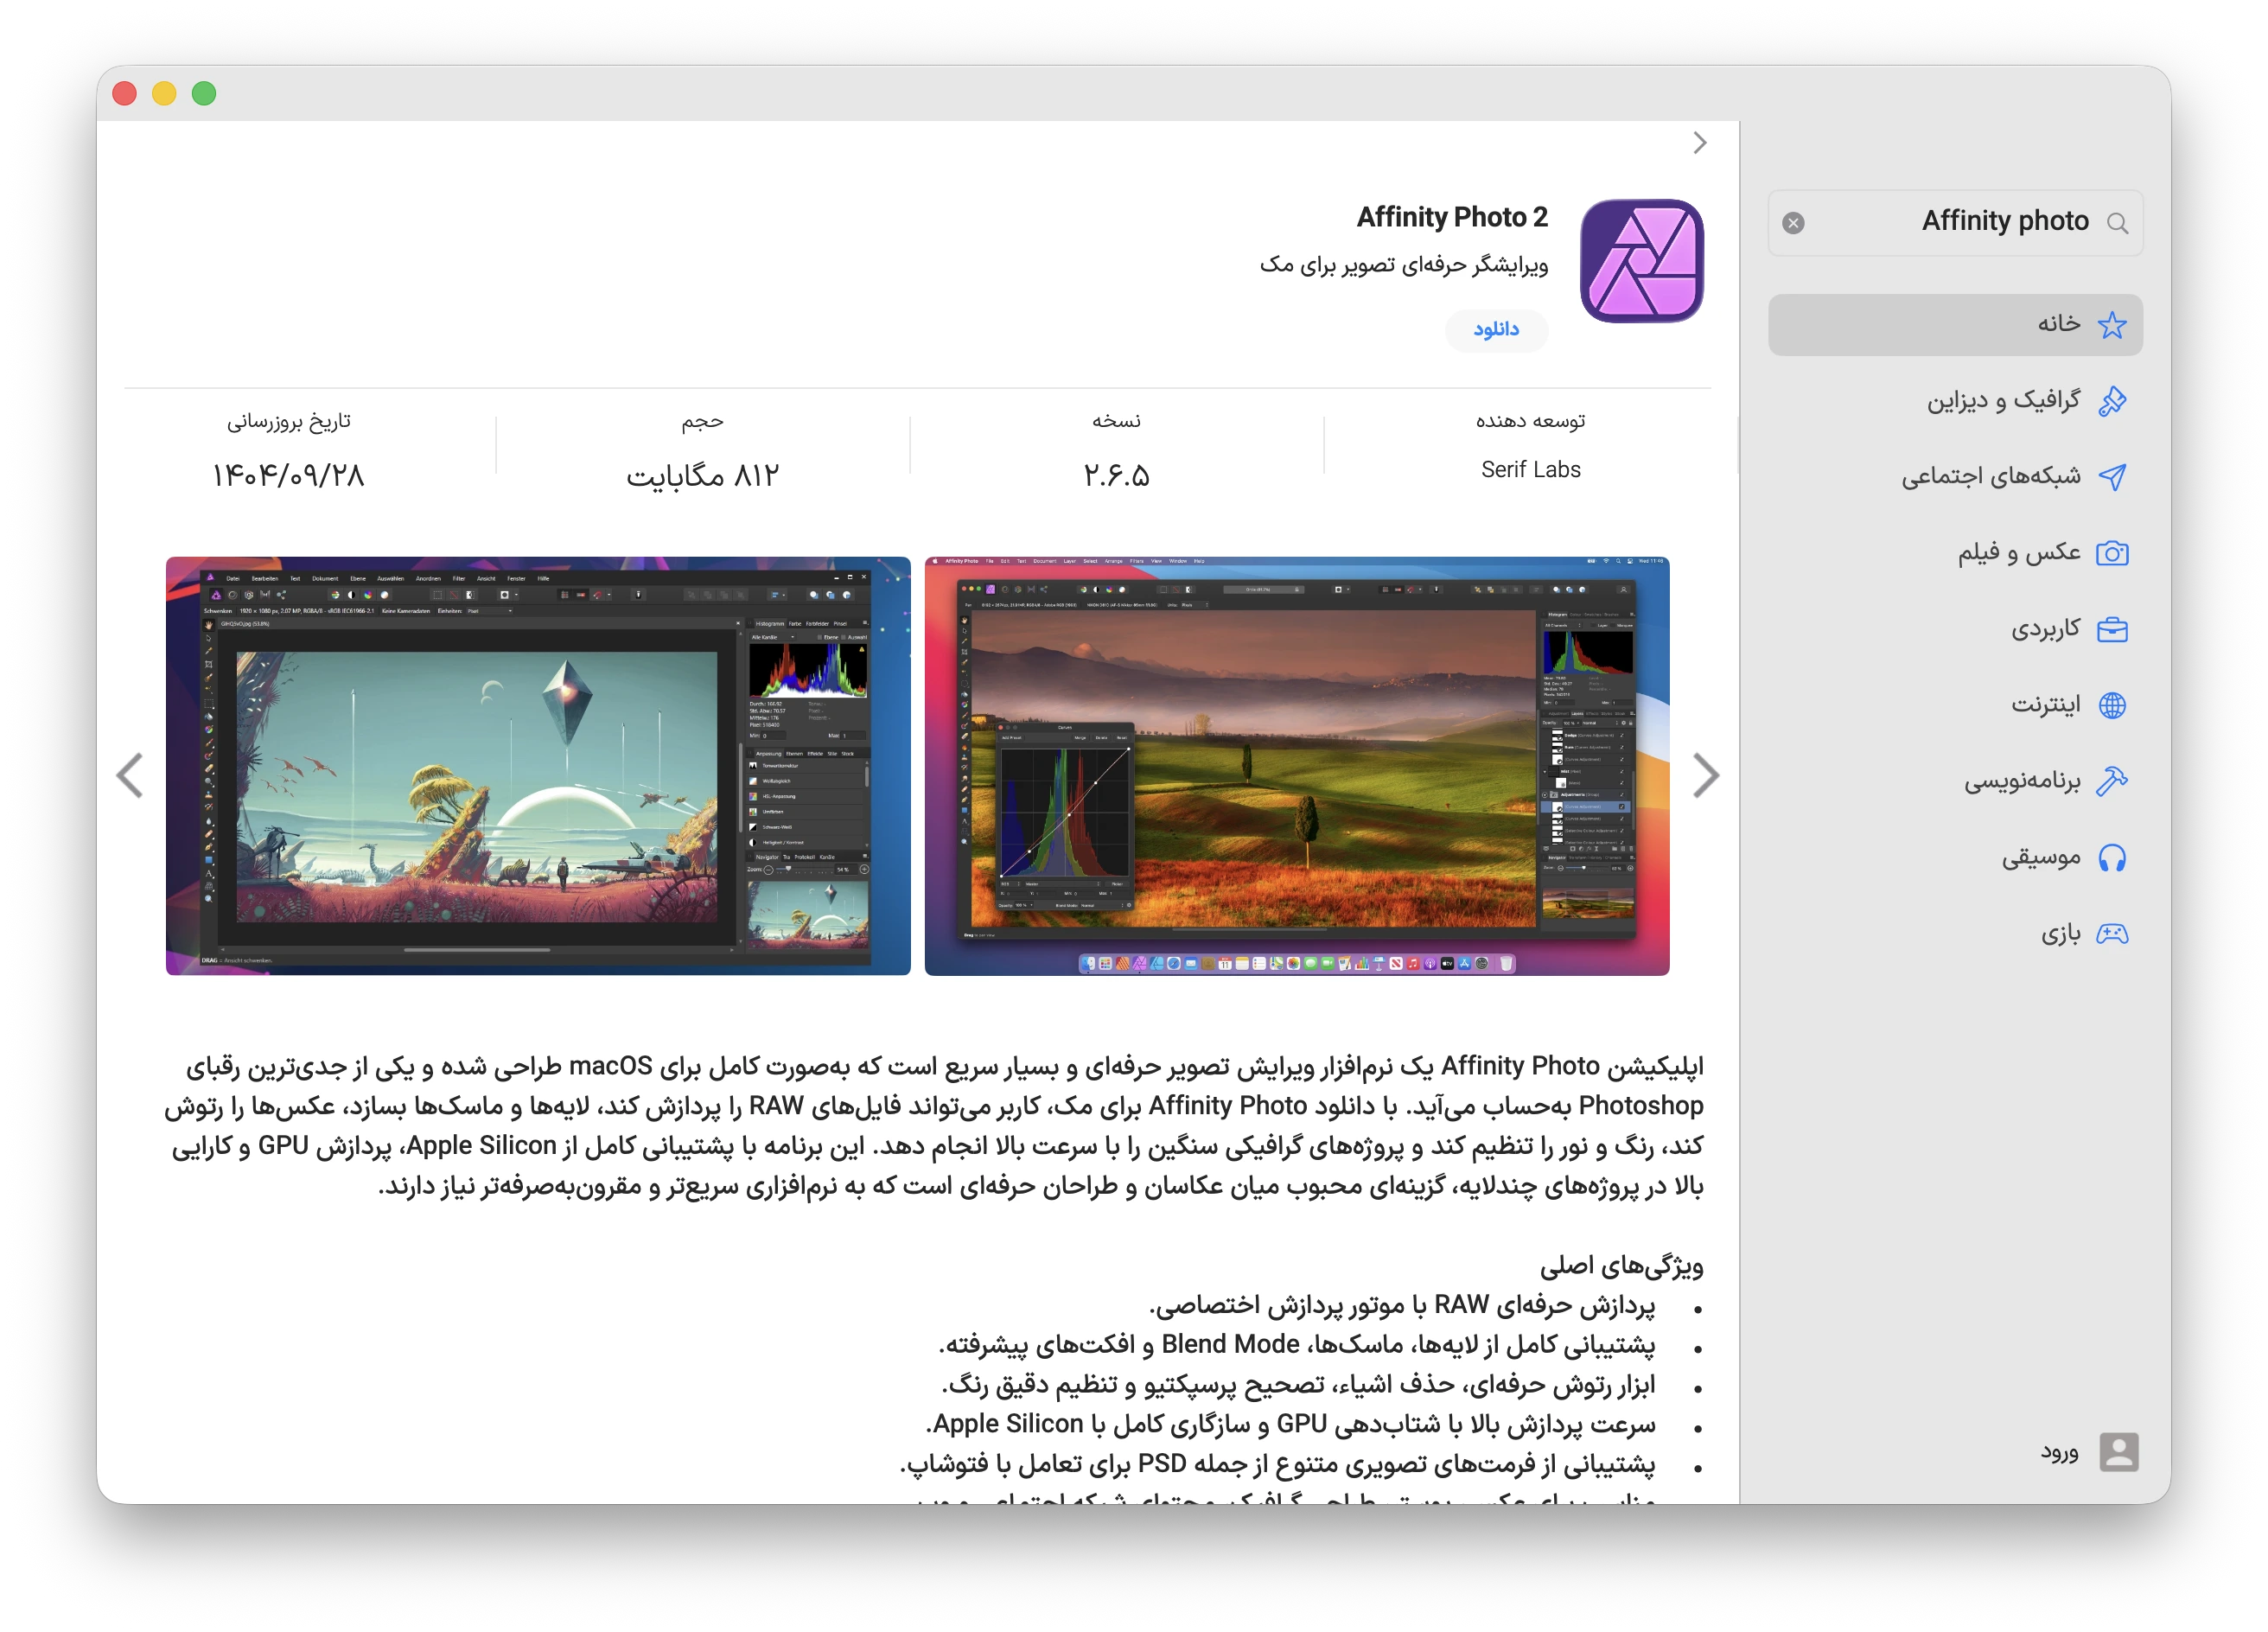Screen dimensions: 2268x1632
Task: Select the globe icon for اینترنت category
Action: [x=2114, y=705]
